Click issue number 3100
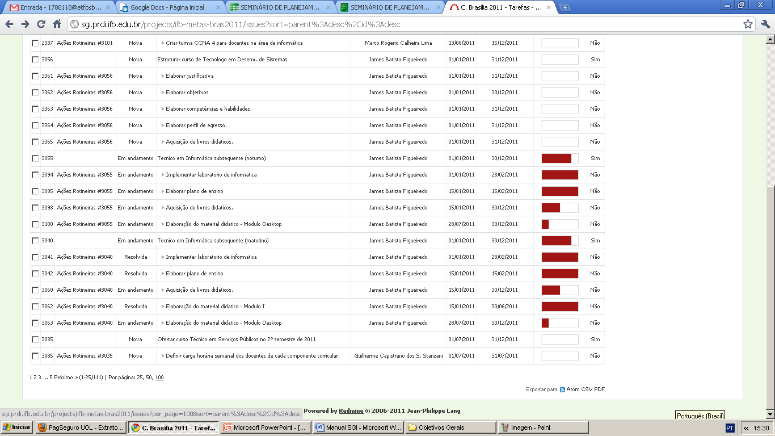This screenshot has width=775, height=436. (47, 224)
